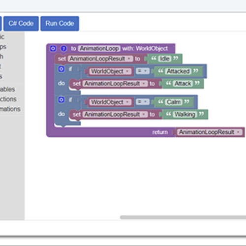Click the C# Code button

pos(21,24)
